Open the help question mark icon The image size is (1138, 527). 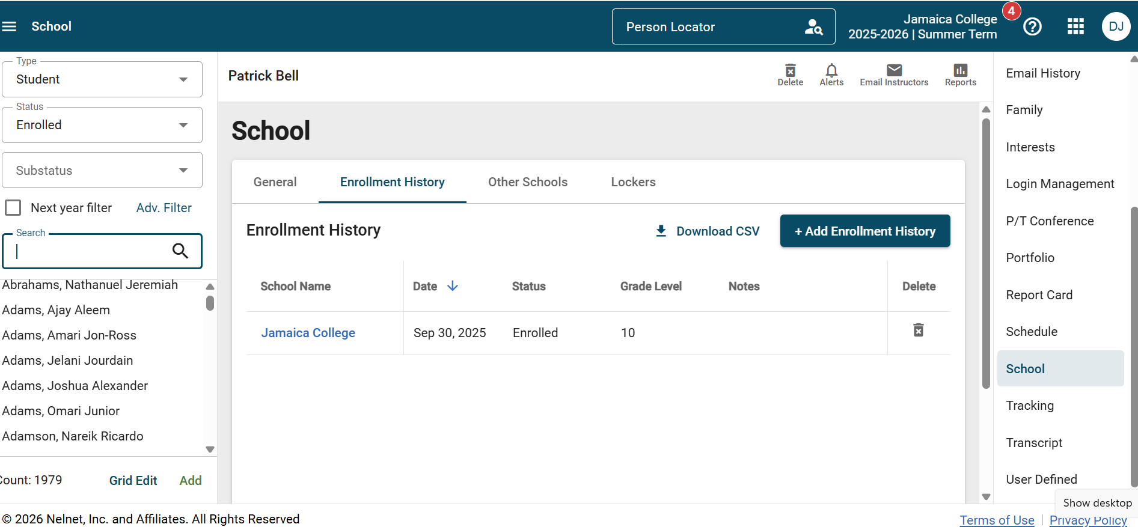click(x=1032, y=26)
